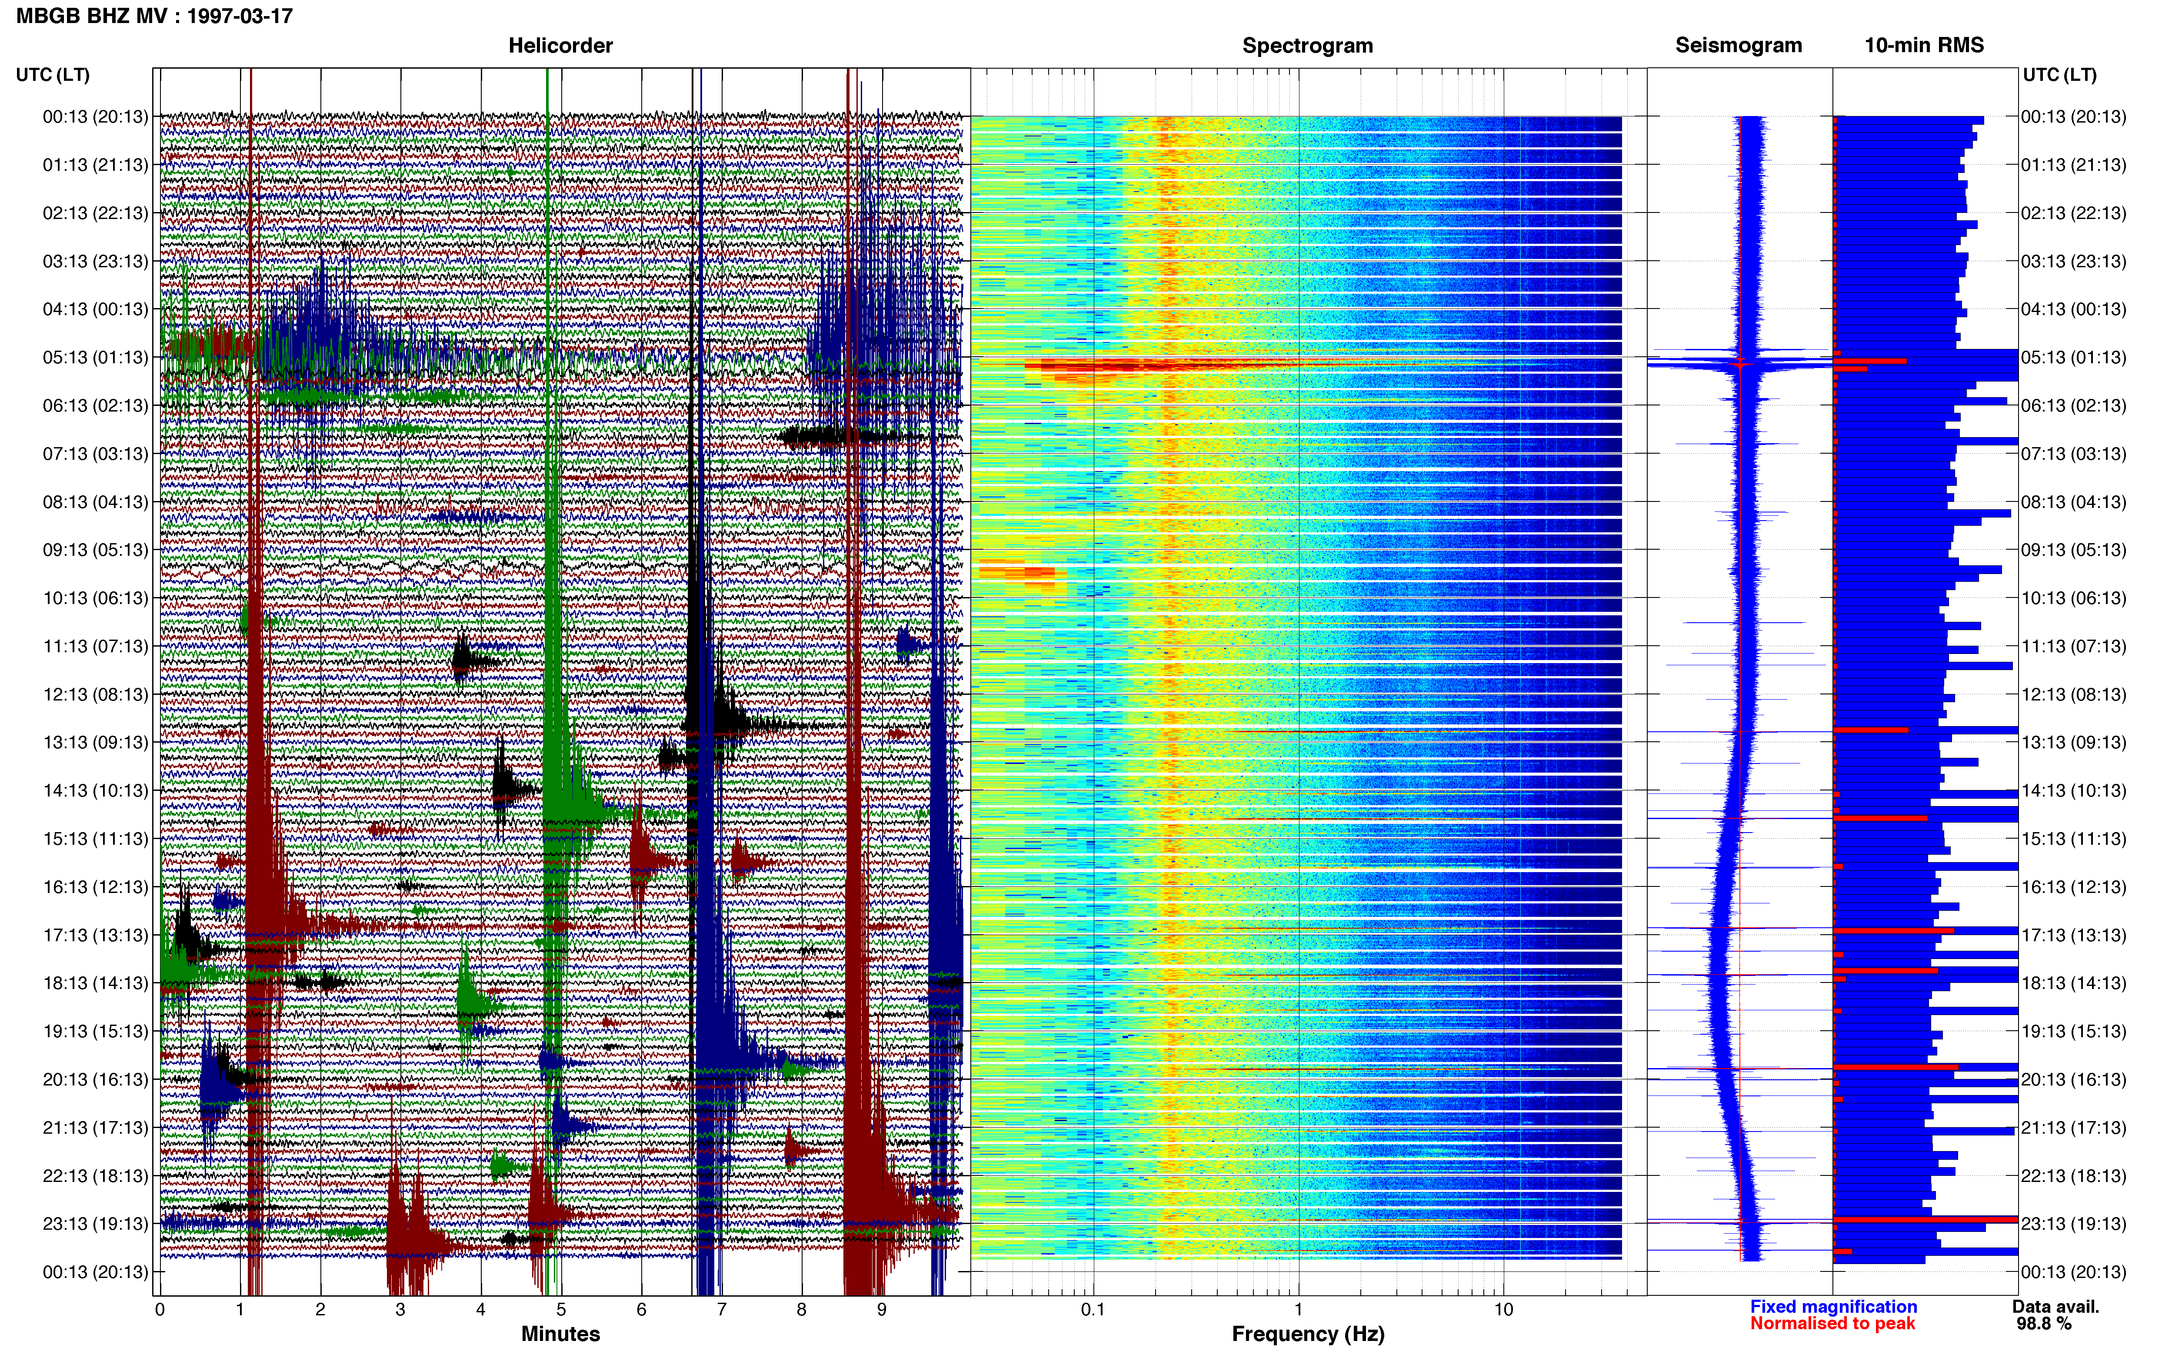Viewport: 2182px width, 1364px height.
Task: Select the 'Seismogram' panel heading
Action: coord(1738,45)
